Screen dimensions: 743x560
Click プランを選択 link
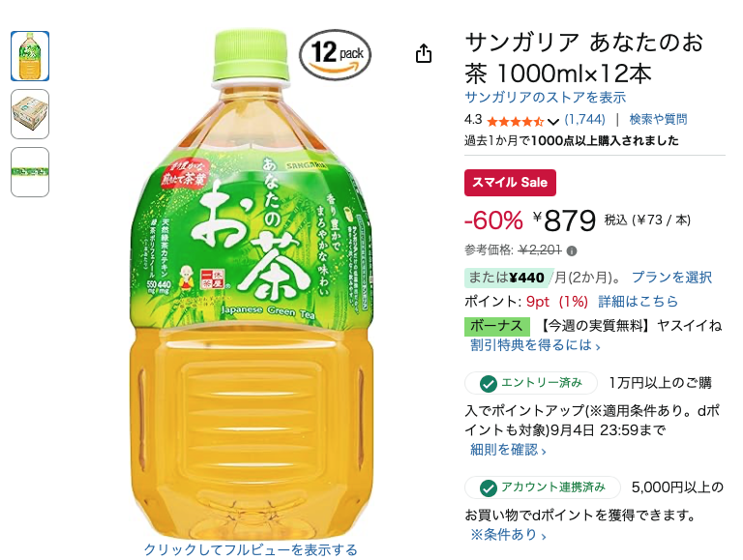point(672,278)
